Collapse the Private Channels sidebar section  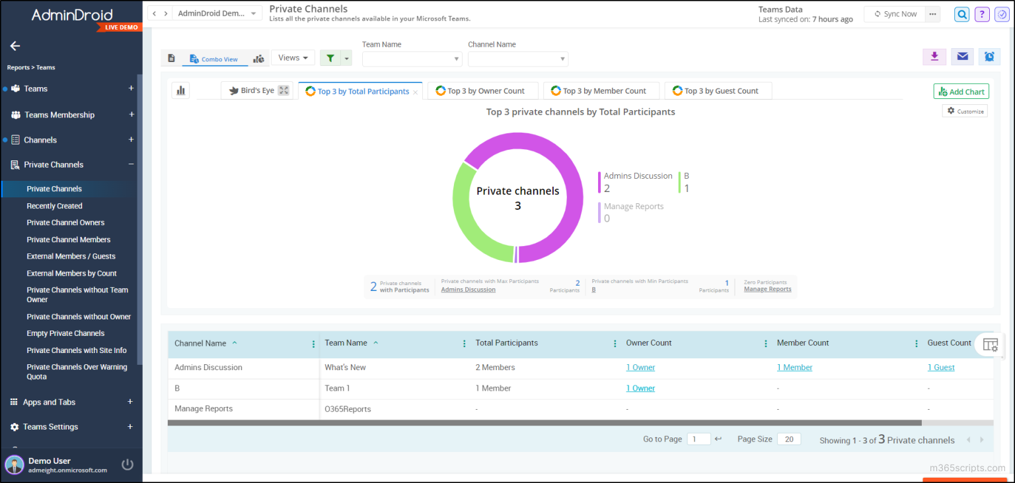pyautogui.click(x=131, y=164)
